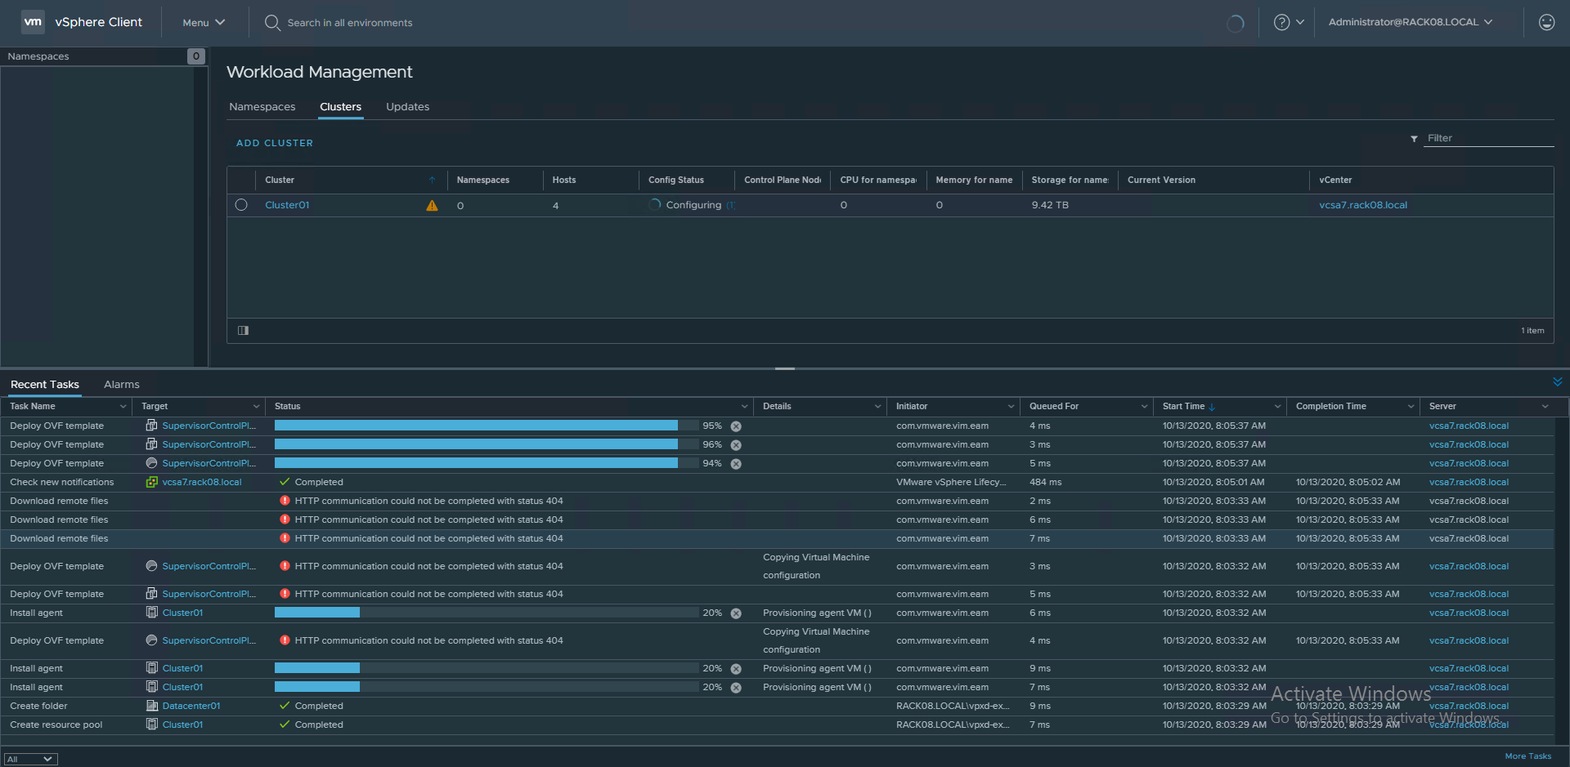
Task: Open the Status column filter dropdown
Action: click(744, 407)
